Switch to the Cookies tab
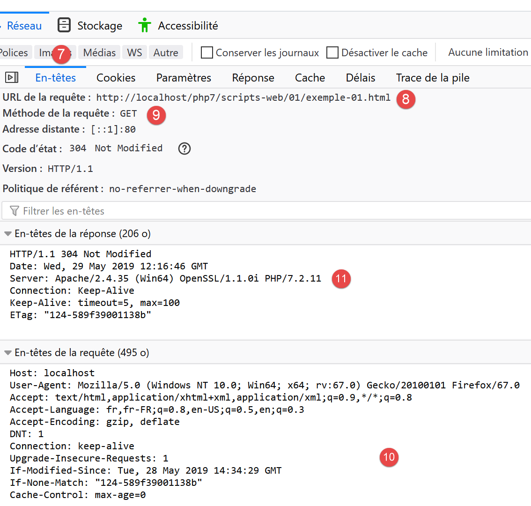Image resolution: width=531 pixels, height=506 pixels. [x=116, y=78]
